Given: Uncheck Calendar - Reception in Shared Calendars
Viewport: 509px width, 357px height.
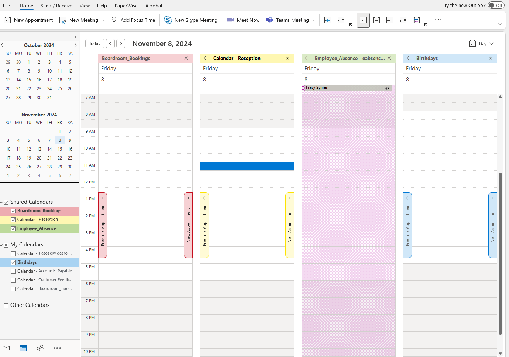Looking at the screenshot, I should (x=13, y=220).
